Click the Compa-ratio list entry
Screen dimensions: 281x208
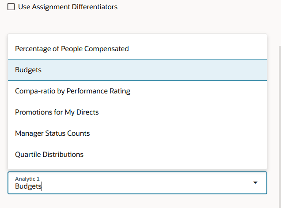pyautogui.click(x=72, y=91)
